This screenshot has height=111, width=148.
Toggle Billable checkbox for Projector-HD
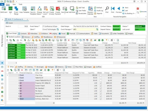(101, 83)
